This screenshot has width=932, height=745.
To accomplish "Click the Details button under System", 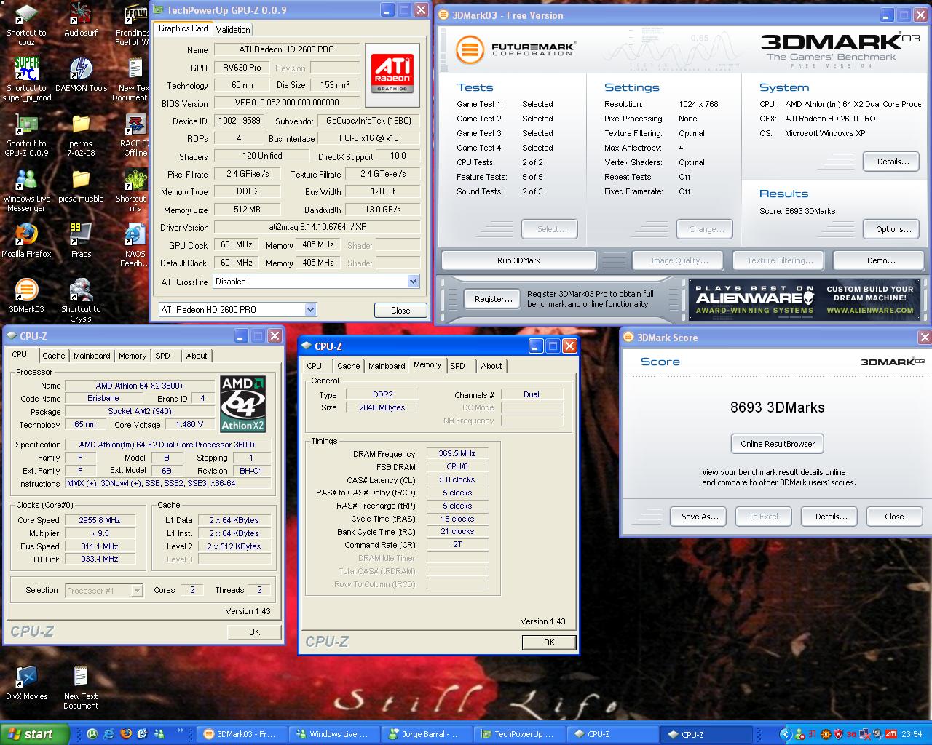I will tap(893, 162).
